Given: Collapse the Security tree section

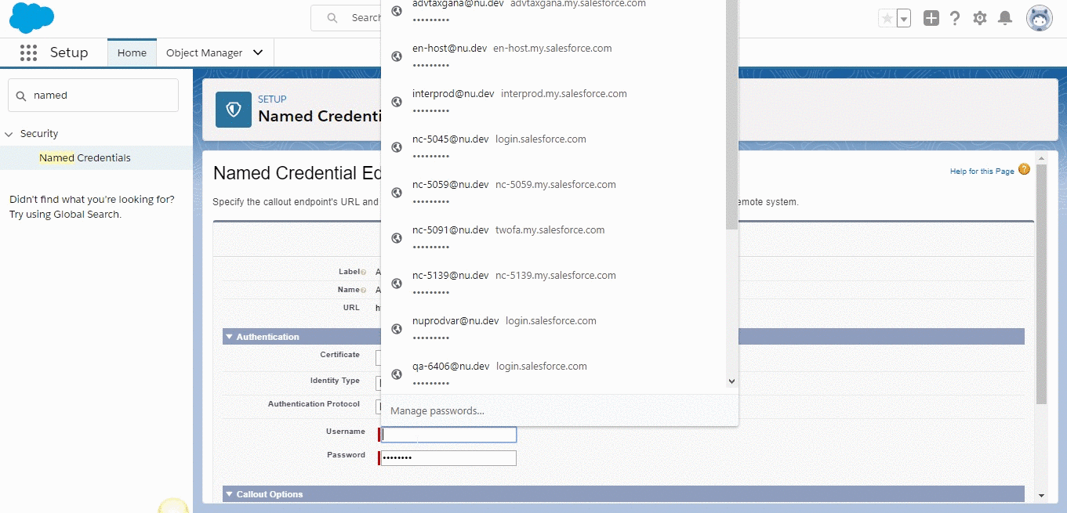Looking at the screenshot, I should 9,134.
